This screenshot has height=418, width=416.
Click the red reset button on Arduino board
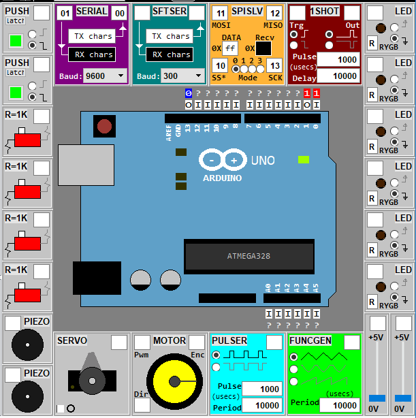[105, 126]
